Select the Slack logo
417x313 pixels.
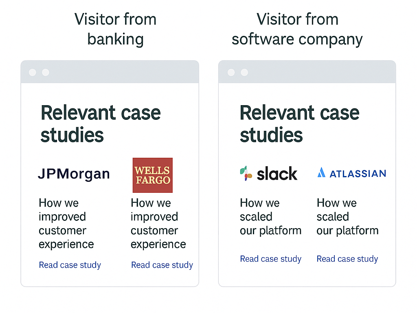pos(269,174)
